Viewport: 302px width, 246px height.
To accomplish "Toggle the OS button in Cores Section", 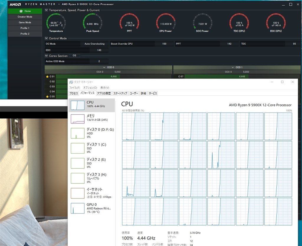I will click(74, 56).
